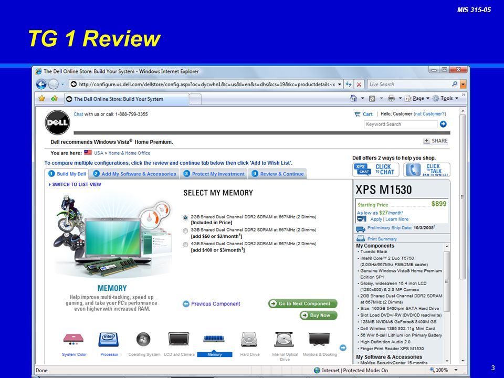This screenshot has width=504, height=378.
Task: Click the Print toolbar icon
Action: 391,98
